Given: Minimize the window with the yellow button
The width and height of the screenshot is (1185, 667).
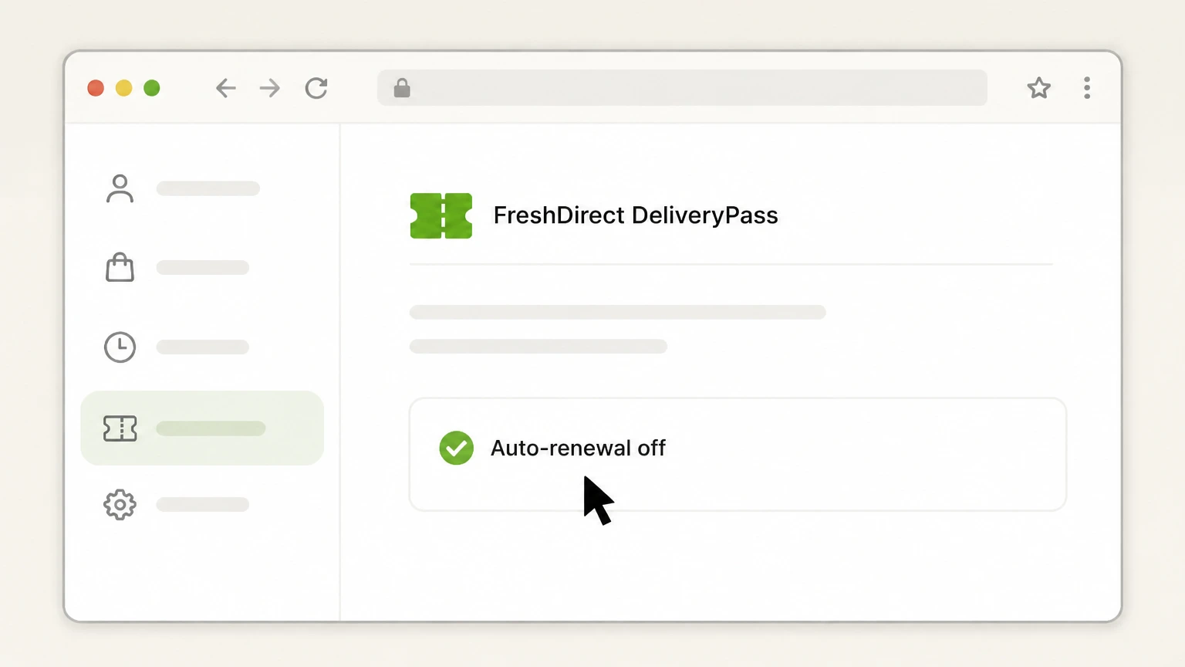Looking at the screenshot, I should click(x=123, y=88).
